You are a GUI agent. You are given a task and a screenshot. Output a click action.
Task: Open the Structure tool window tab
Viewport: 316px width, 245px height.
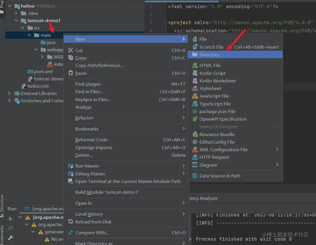coord(2,206)
